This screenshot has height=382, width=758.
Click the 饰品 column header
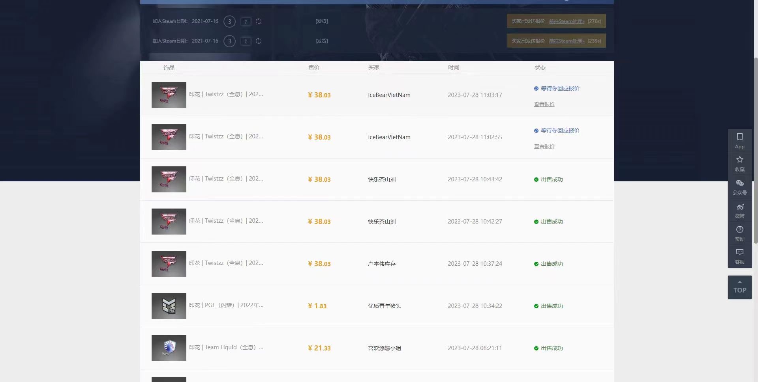pos(169,67)
